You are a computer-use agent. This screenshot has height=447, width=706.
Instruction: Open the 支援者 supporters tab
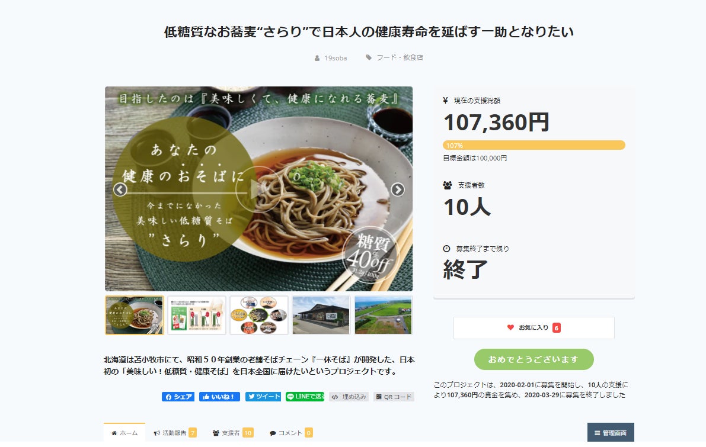pos(232,433)
